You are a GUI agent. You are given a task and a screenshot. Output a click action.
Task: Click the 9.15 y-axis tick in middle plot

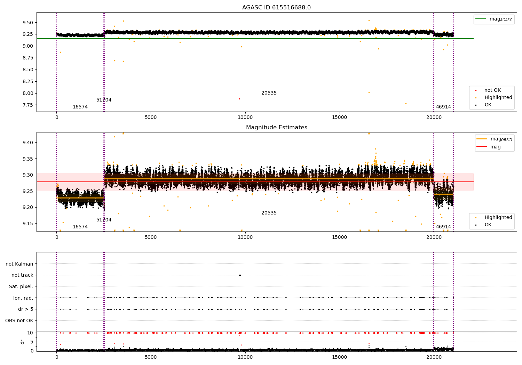(27, 224)
